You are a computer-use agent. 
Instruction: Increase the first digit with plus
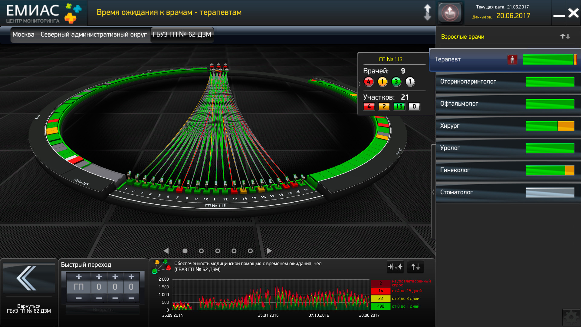point(99,277)
